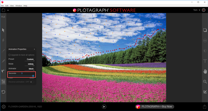Play the animation preview
This screenshot has height=111, width=208.
click(x=104, y=107)
